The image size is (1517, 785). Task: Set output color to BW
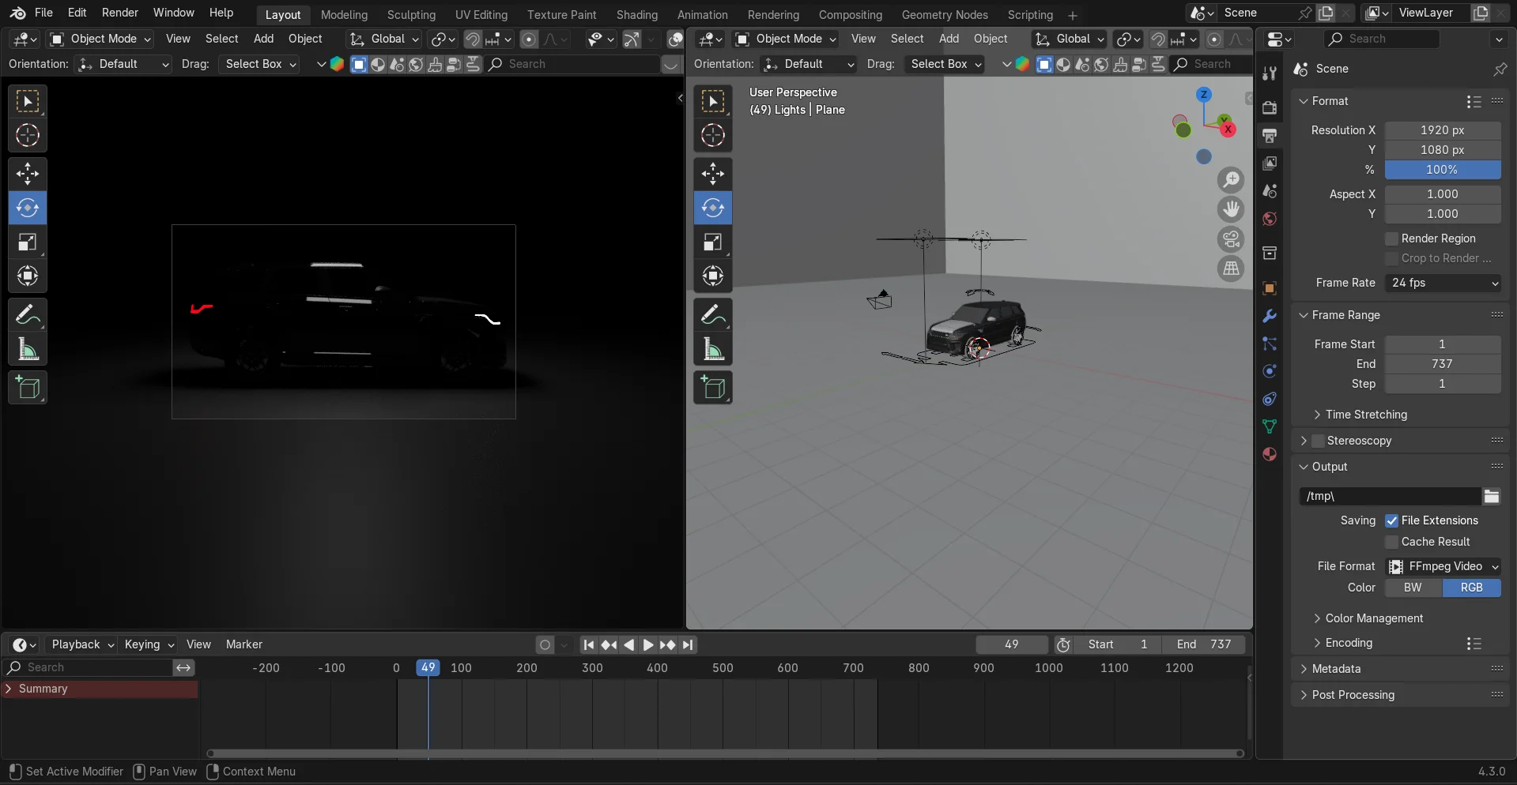click(1413, 588)
